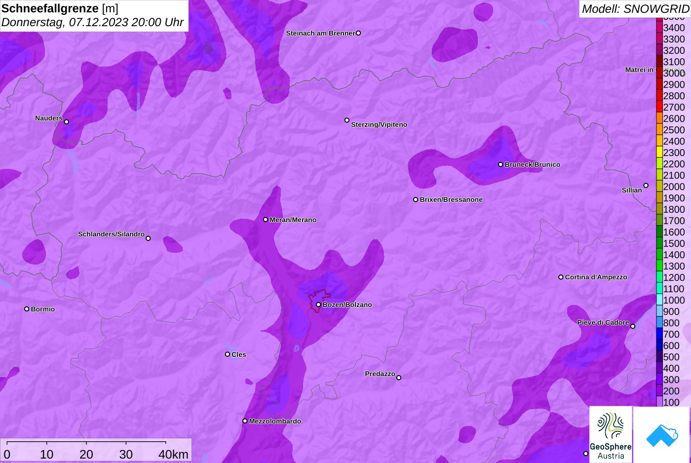The height and width of the screenshot is (463, 691).
Task: Click the Bruneck/Brunico name label
Action: (x=533, y=164)
